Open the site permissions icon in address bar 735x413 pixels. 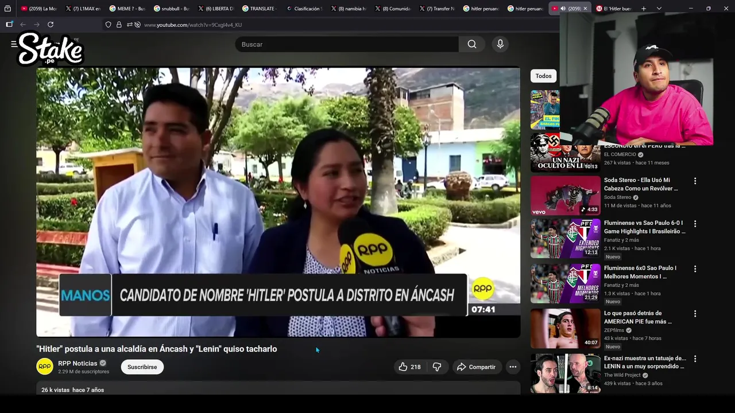point(129,25)
